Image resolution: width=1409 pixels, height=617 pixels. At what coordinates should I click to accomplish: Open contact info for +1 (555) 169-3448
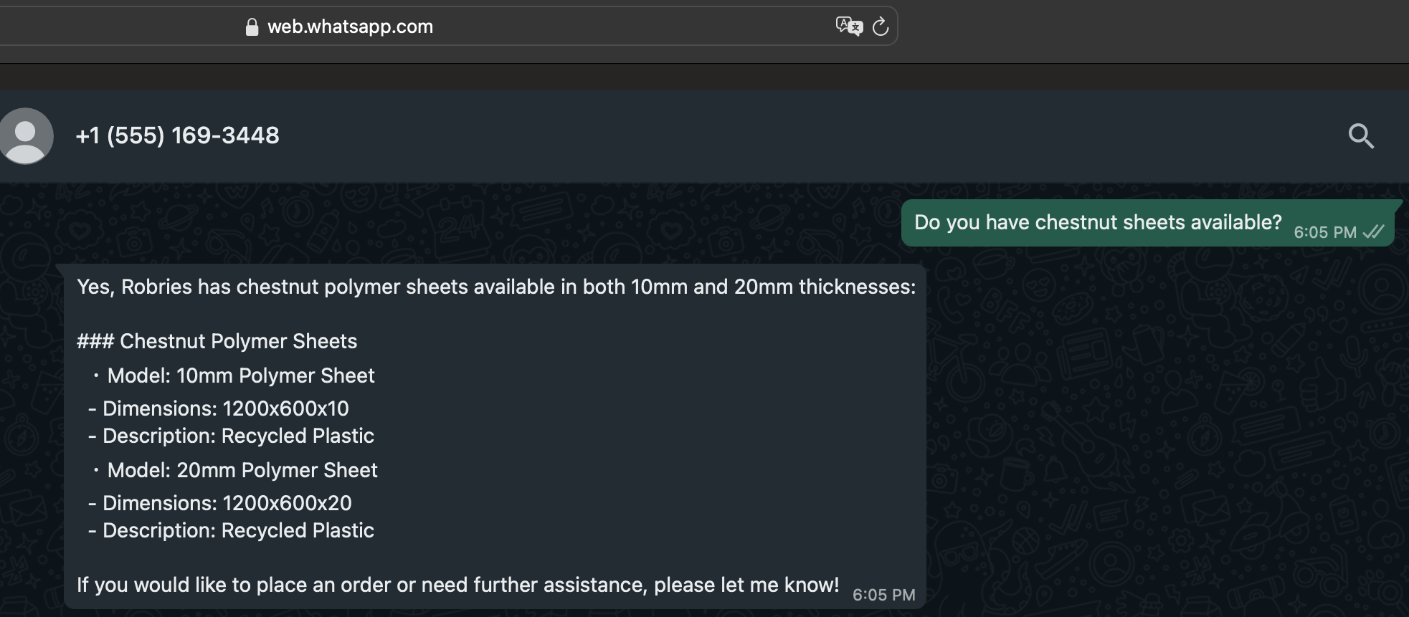tap(177, 135)
